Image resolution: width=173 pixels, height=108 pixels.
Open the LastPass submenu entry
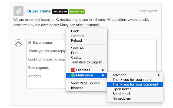[x=86, y=70]
